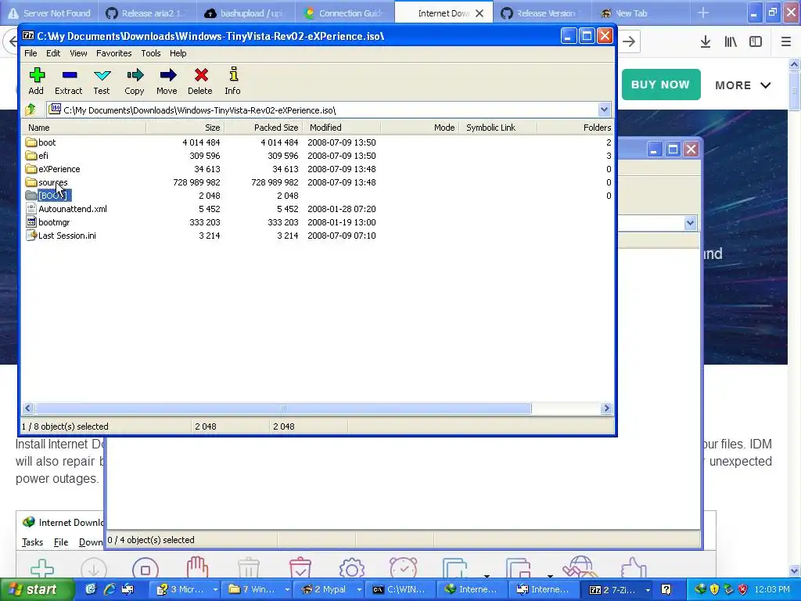Expand the 2 7-Zi... taskbar group arrow

[x=648, y=589]
